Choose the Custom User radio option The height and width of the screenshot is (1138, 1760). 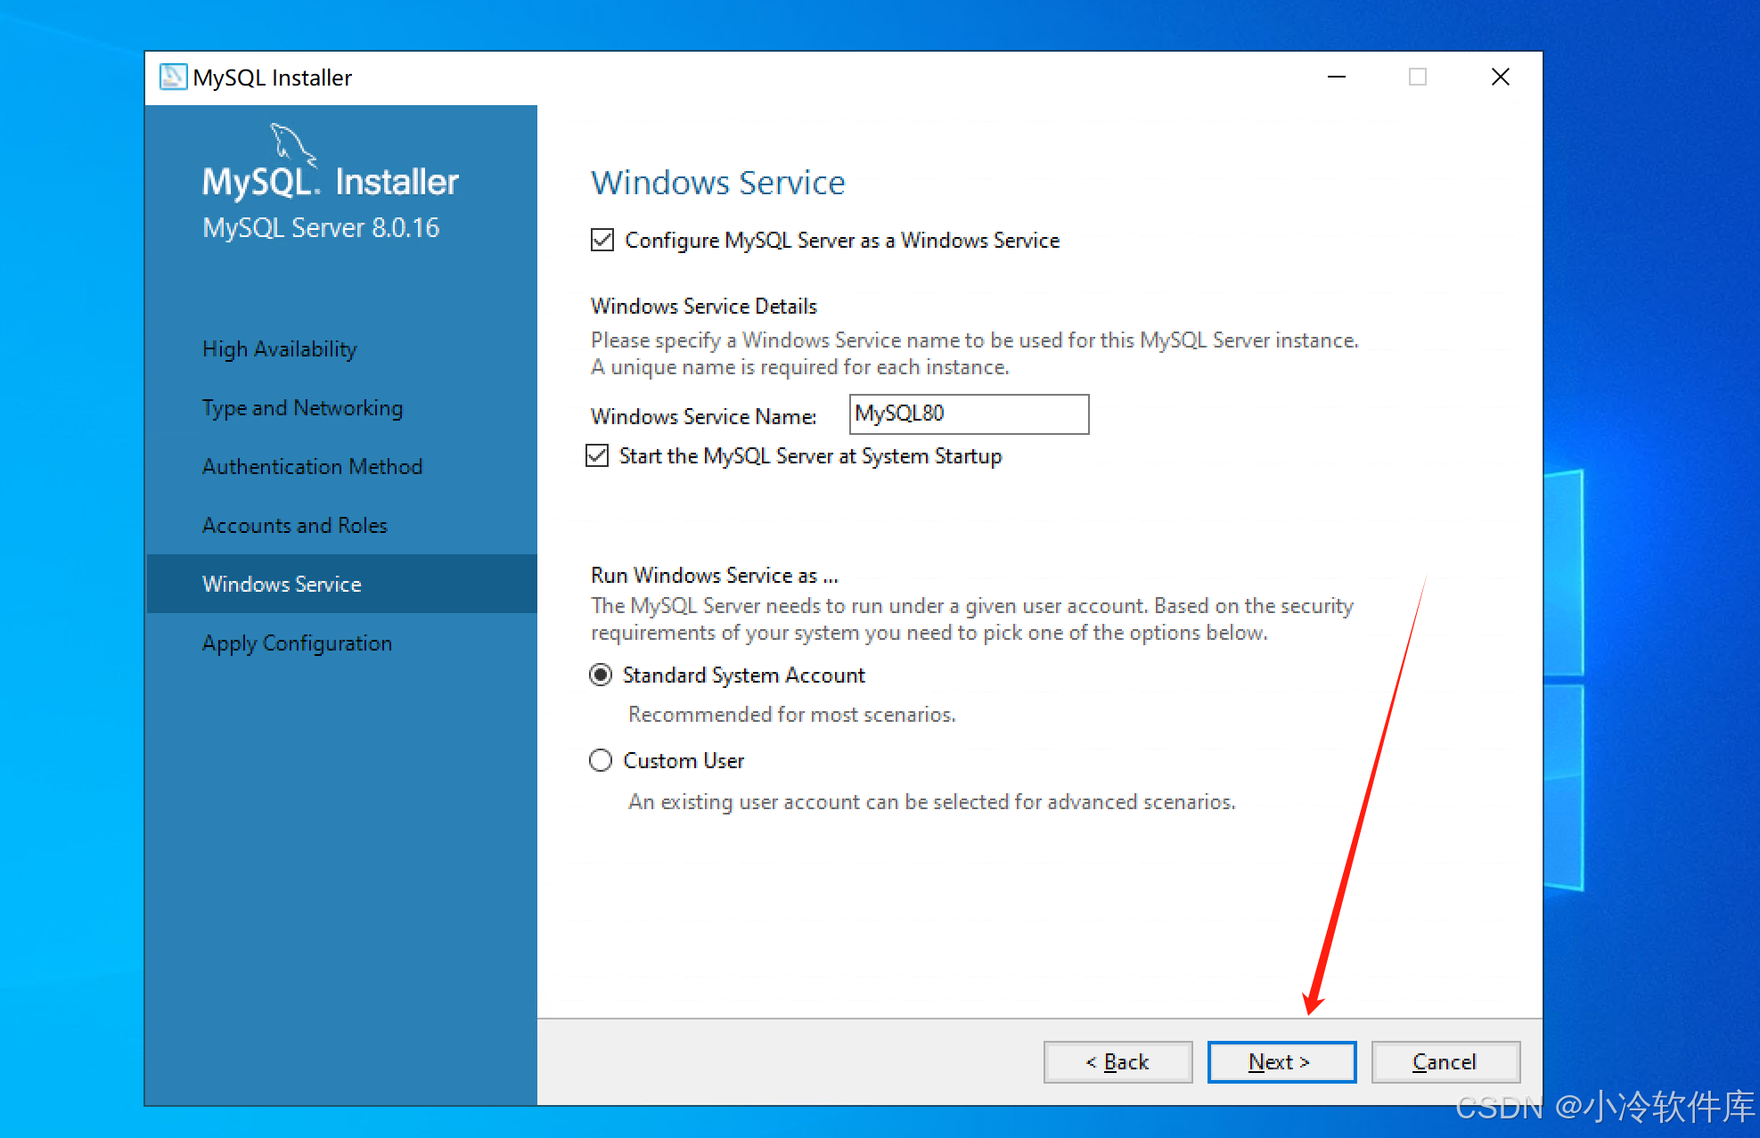(601, 761)
